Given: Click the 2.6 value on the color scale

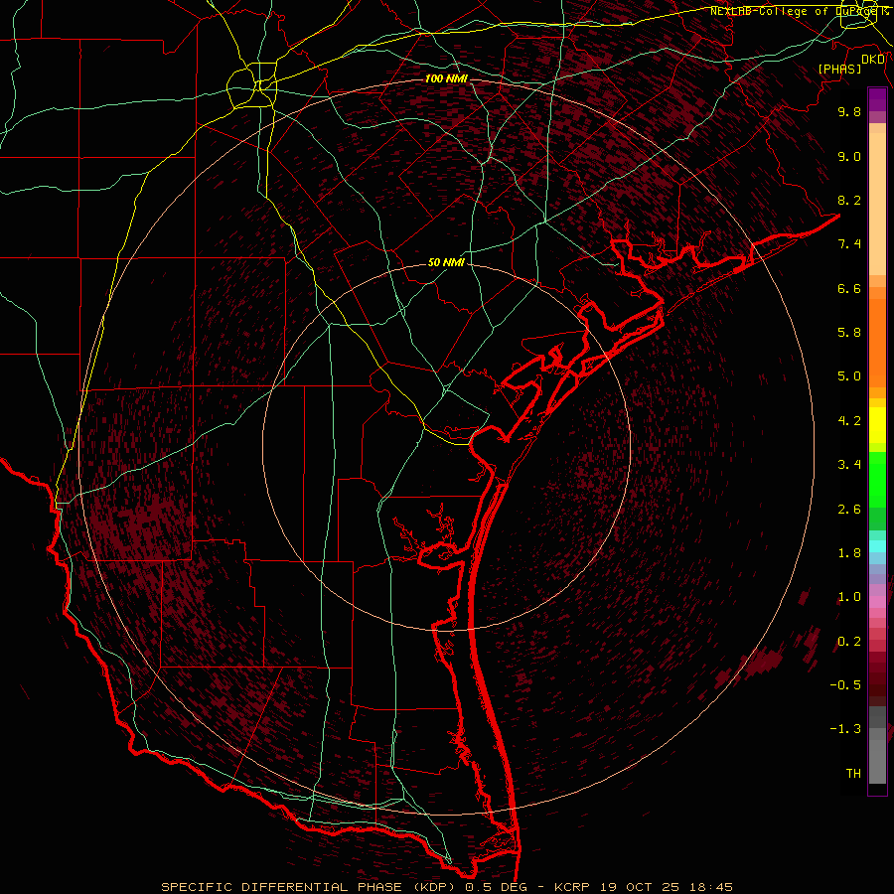Looking at the screenshot, I should coord(849,510).
